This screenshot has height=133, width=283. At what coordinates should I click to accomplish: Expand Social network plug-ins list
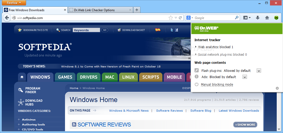click(x=196, y=54)
